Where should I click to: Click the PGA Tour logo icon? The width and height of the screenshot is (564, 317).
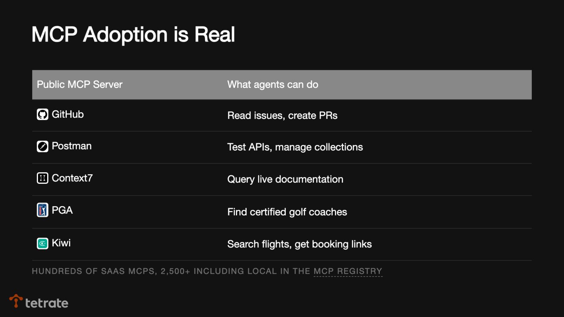click(43, 210)
